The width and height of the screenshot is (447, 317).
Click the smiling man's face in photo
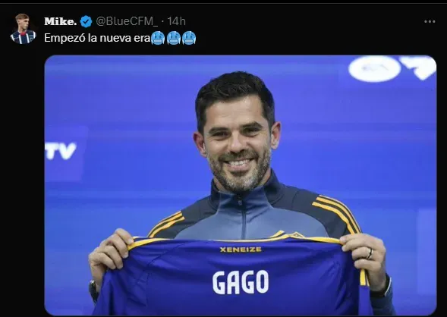pos(237,143)
